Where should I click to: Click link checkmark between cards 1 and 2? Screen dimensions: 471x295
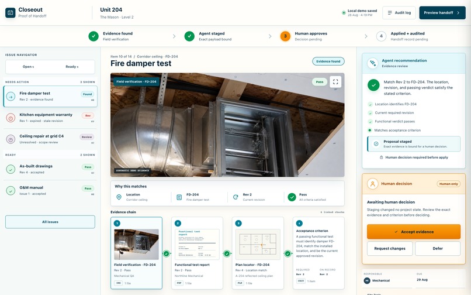(167, 254)
